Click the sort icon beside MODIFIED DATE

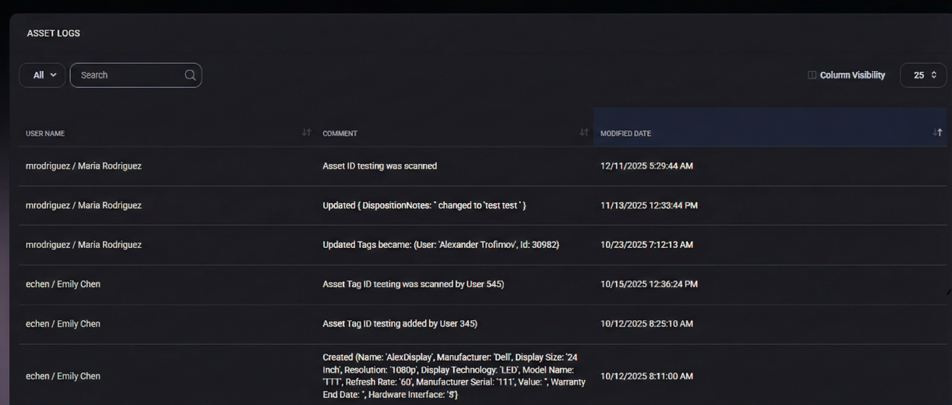click(x=939, y=132)
